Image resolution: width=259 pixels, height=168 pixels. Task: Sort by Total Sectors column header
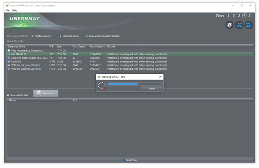click(x=97, y=47)
